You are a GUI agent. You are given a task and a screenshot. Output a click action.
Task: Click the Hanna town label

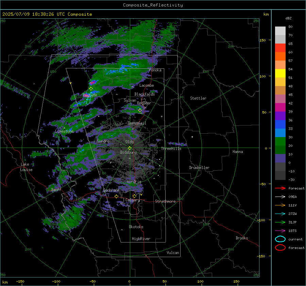pyautogui.click(x=238, y=152)
